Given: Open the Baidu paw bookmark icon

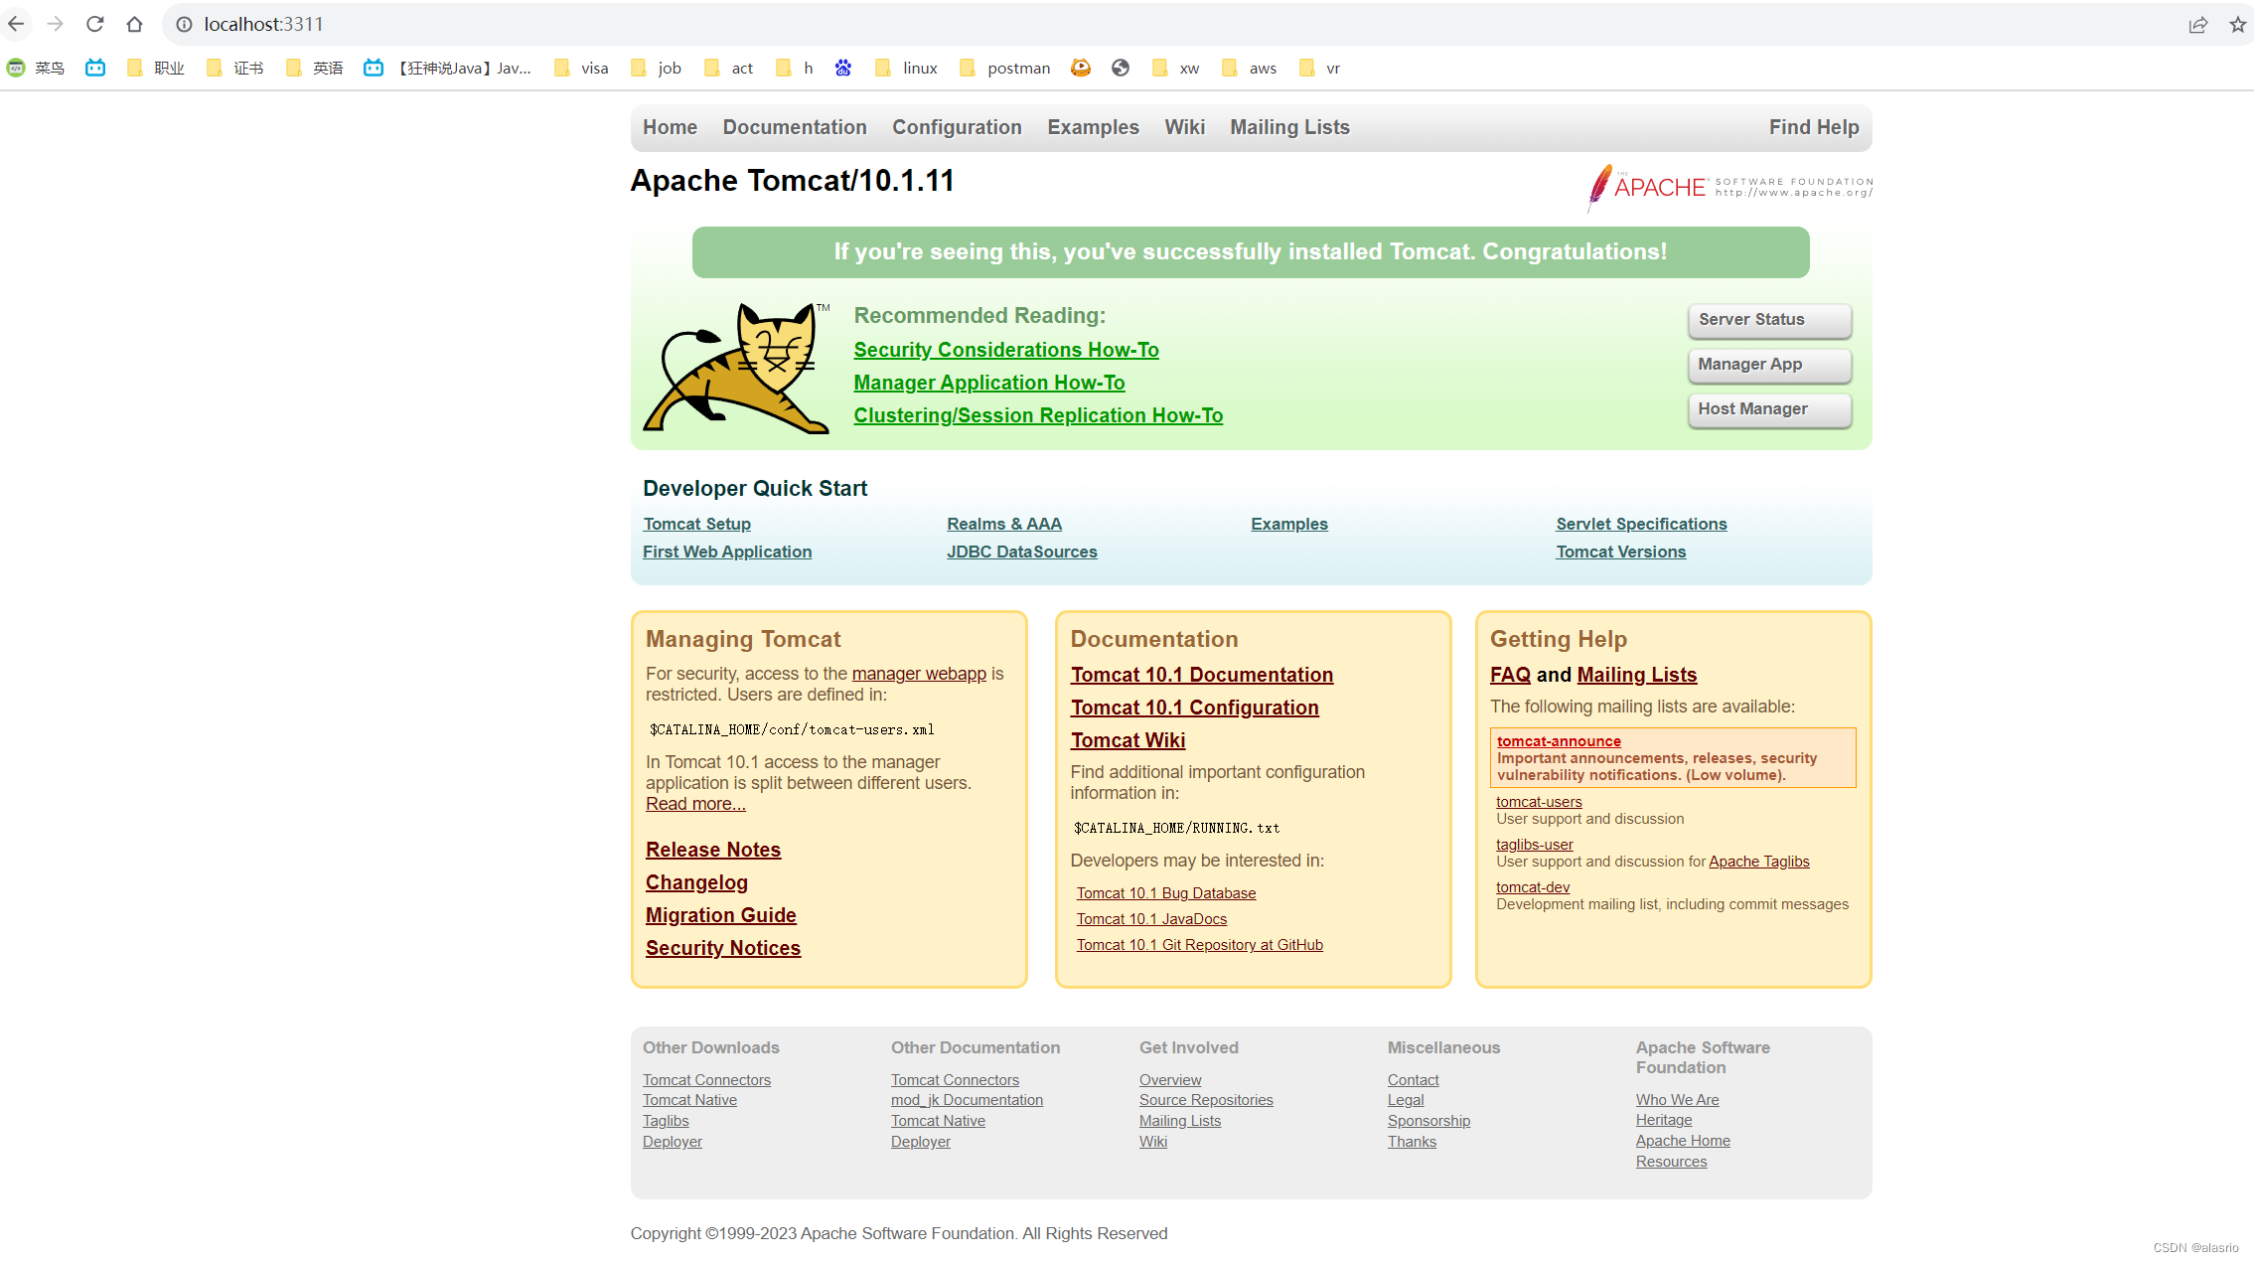Looking at the screenshot, I should click(843, 68).
